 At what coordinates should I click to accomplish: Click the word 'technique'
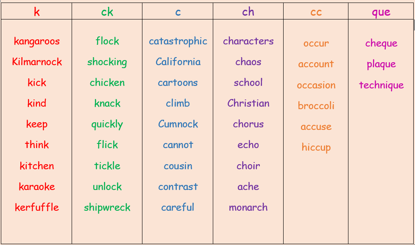pos(381,85)
